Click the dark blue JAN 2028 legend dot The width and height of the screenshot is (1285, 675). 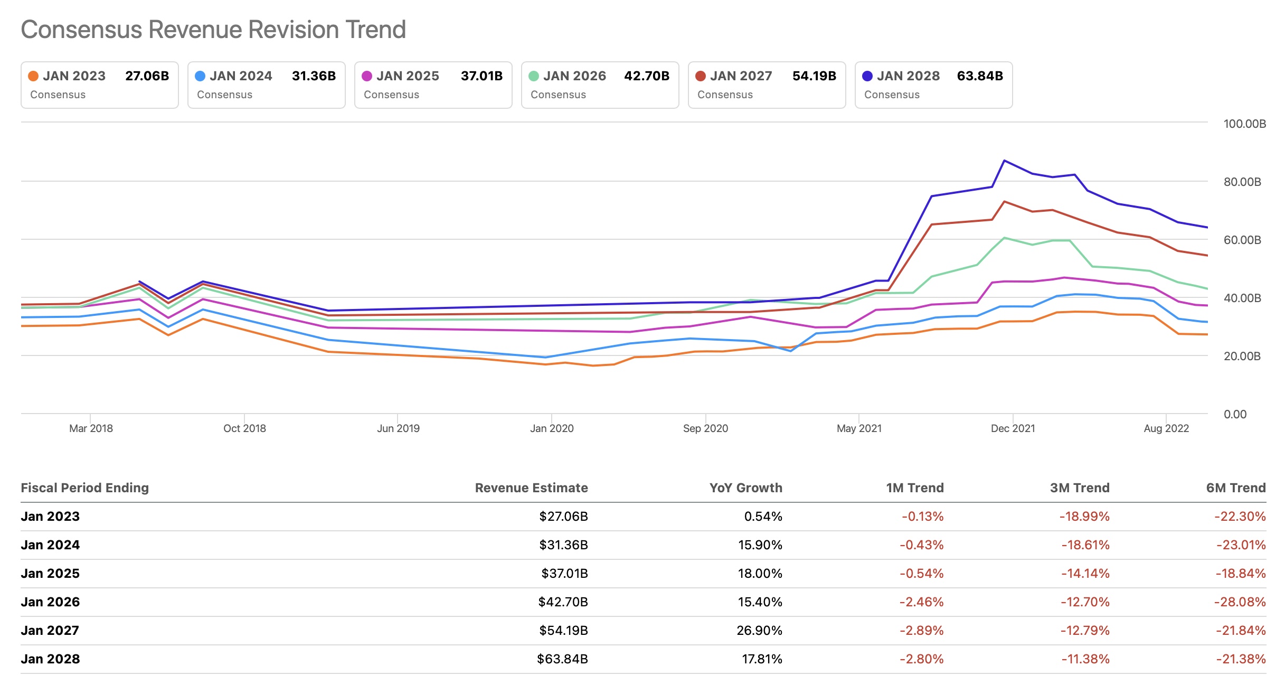click(x=867, y=76)
